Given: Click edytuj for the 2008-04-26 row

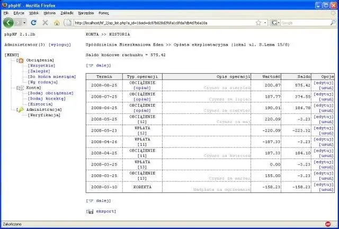Looking at the screenshot, I should 324,139.
